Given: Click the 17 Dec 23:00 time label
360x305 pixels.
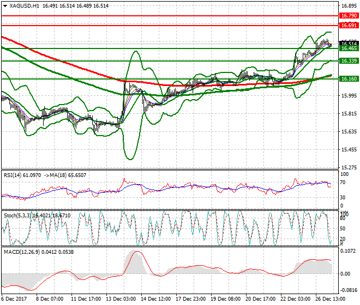Looking at the screenshot, I should pos(191,299).
